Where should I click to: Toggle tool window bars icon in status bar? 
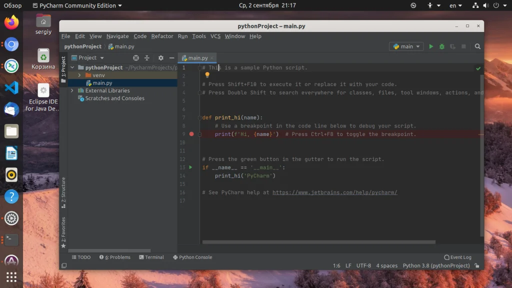coord(63,266)
